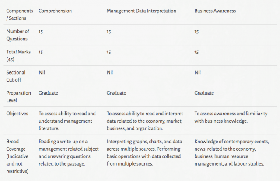Viewport: 280px width, 181px height.
Task: Click the Sectional Cut-off row label
Action: (x=16, y=76)
